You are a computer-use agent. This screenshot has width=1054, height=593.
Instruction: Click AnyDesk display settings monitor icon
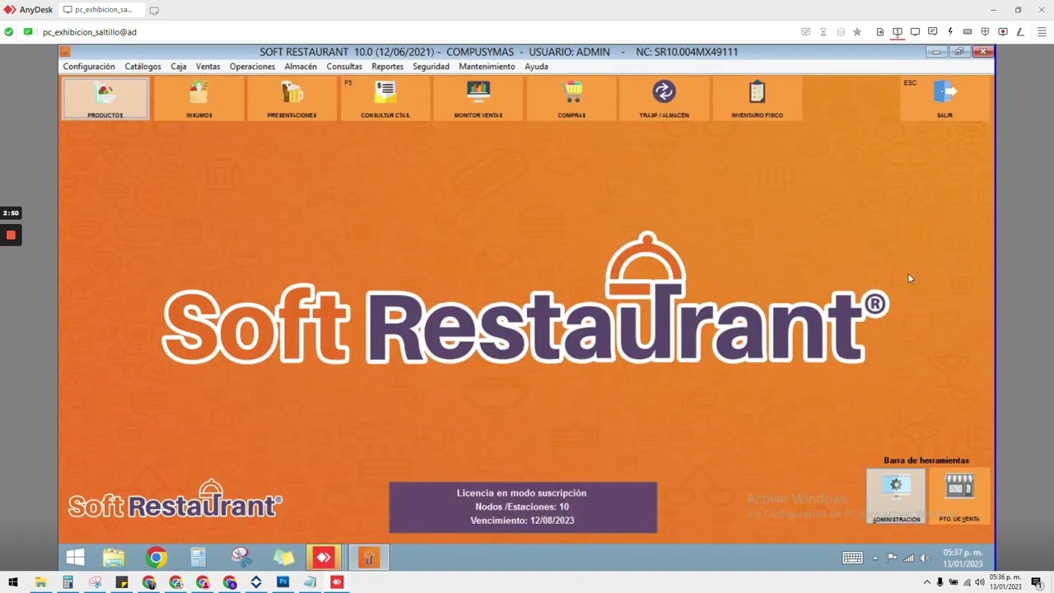point(915,32)
